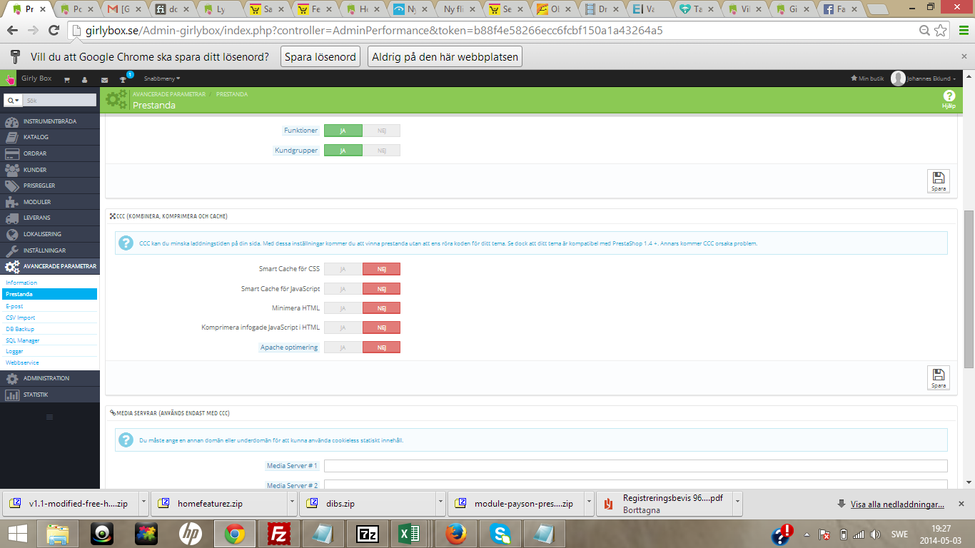The width and height of the screenshot is (975, 548).
Task: Click Spara lösenord button
Action: 320,57
